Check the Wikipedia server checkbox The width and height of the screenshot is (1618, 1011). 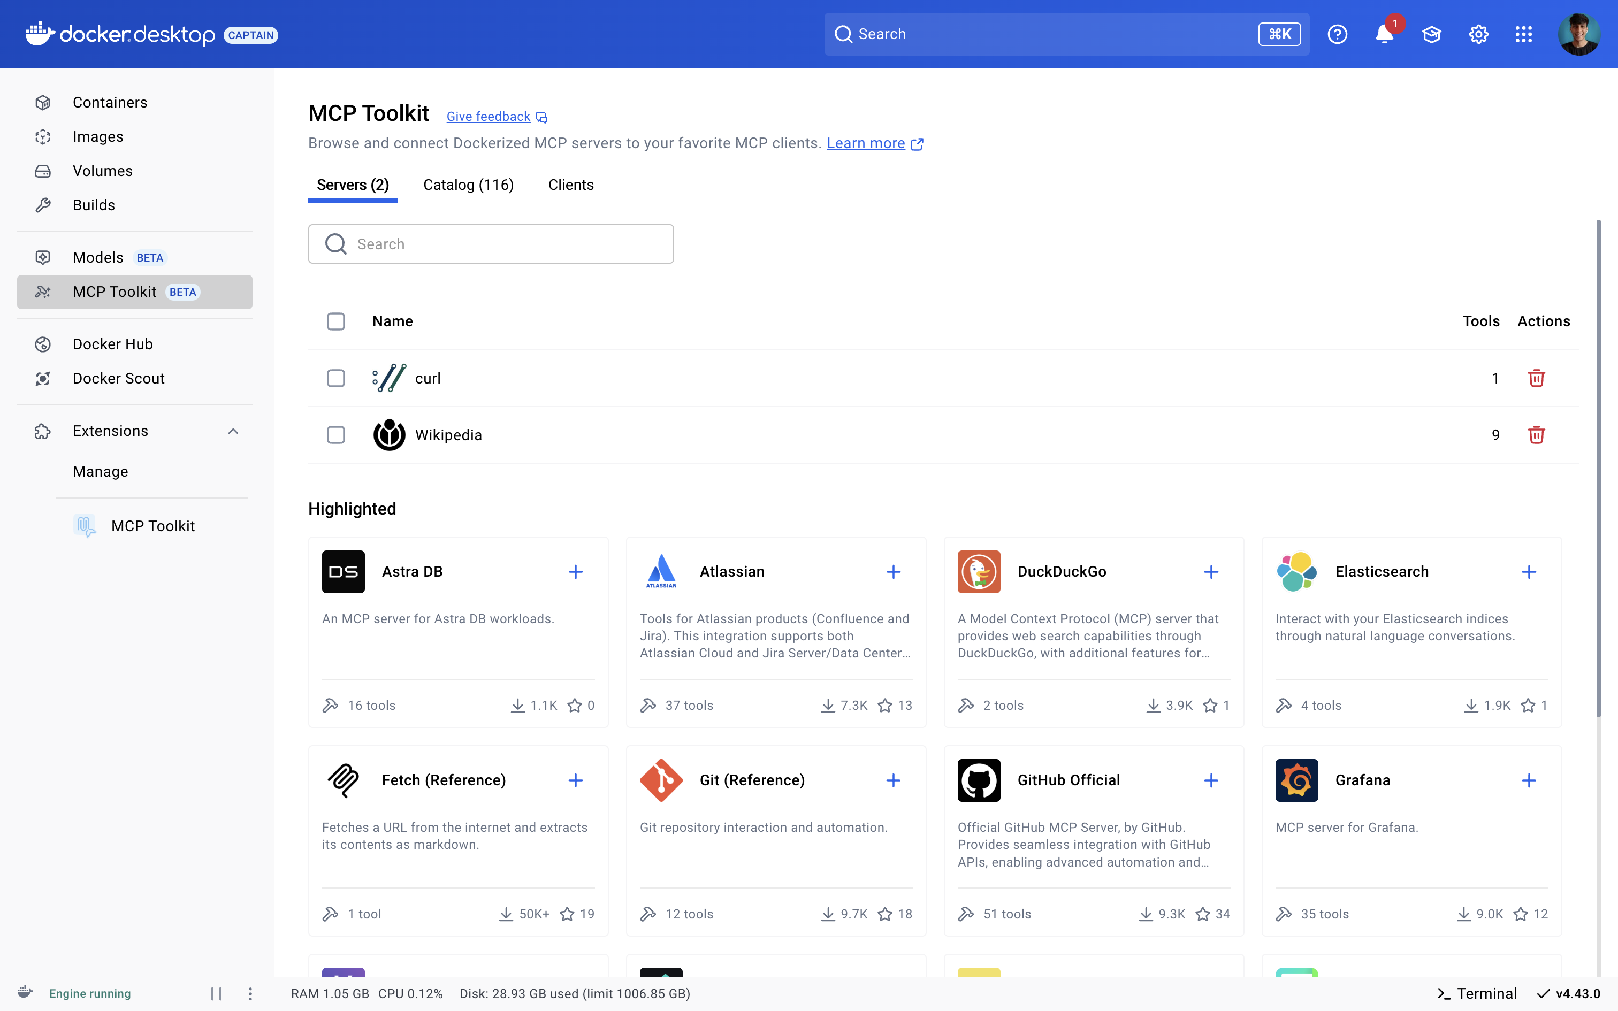(335, 434)
